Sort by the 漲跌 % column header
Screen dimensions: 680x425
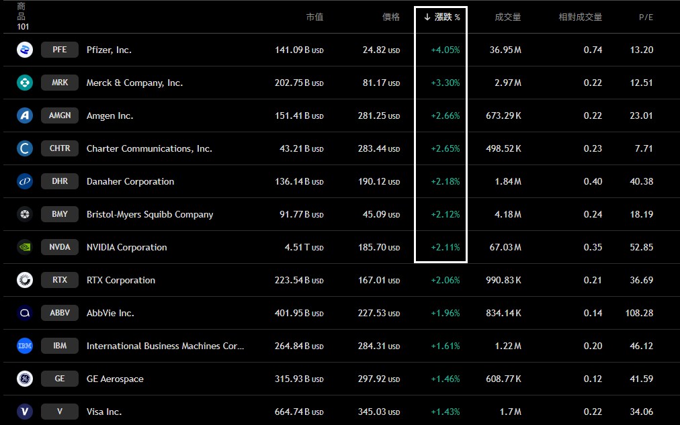(442, 17)
